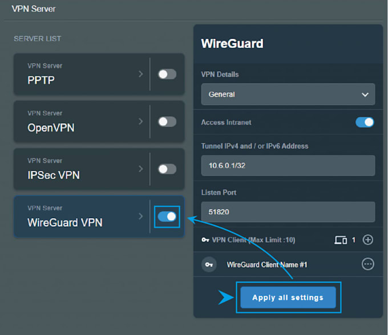Click Apply all settings button
The width and height of the screenshot is (388, 335).
[288, 297]
